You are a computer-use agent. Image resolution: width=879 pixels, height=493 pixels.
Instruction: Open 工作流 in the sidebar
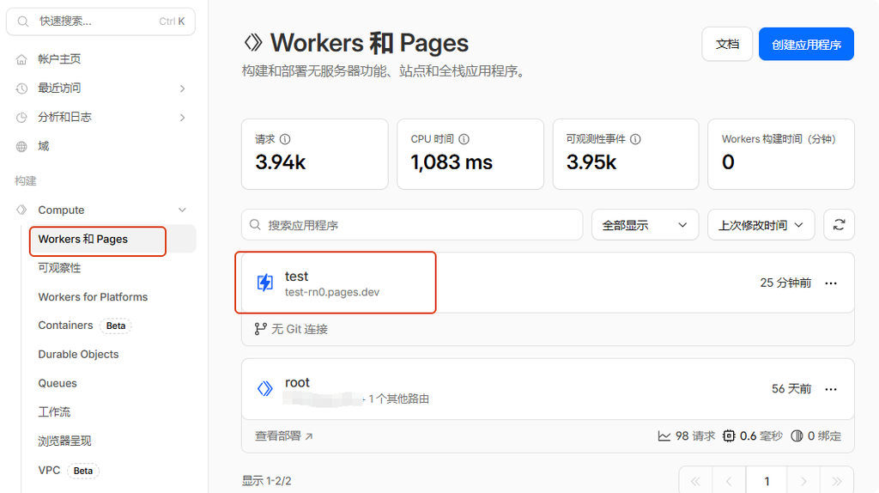click(54, 412)
